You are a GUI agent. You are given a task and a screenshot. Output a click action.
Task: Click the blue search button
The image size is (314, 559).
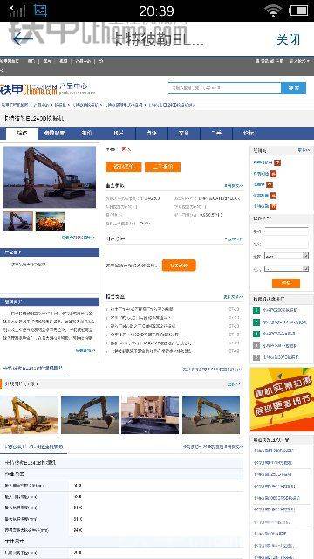tap(293, 87)
